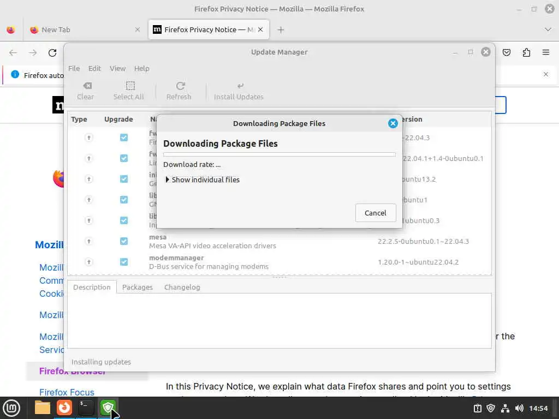
Task: Reload the page in Firefox
Action: pyautogui.click(x=52, y=53)
